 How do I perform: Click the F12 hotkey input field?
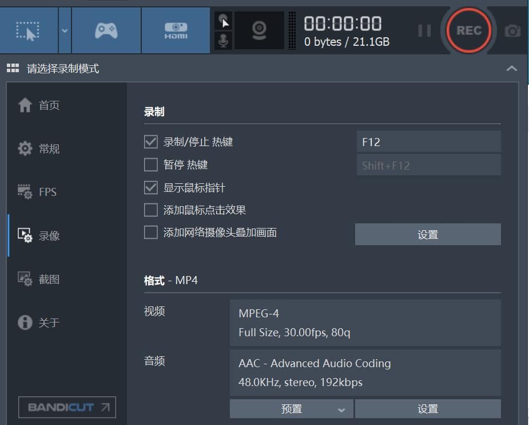428,142
